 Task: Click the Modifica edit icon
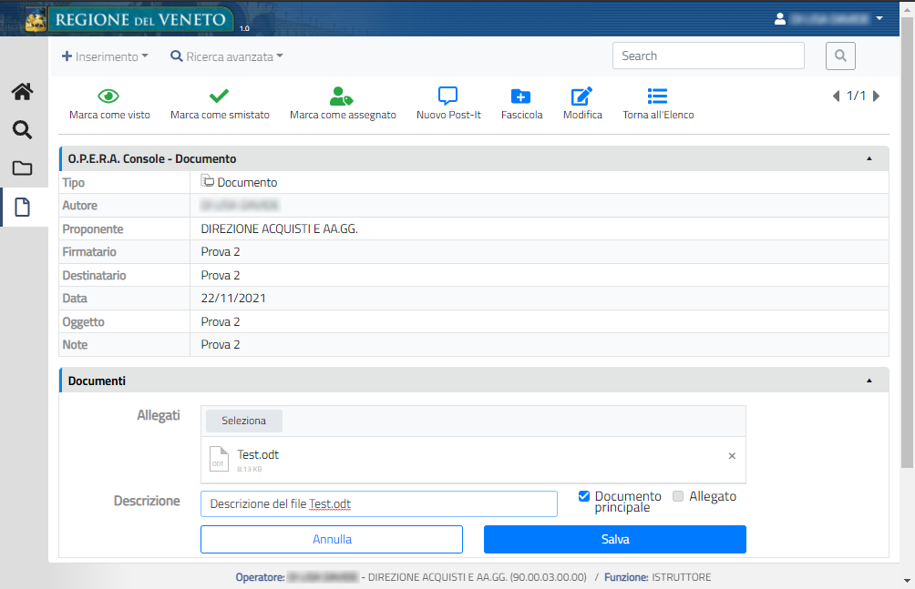[581, 96]
